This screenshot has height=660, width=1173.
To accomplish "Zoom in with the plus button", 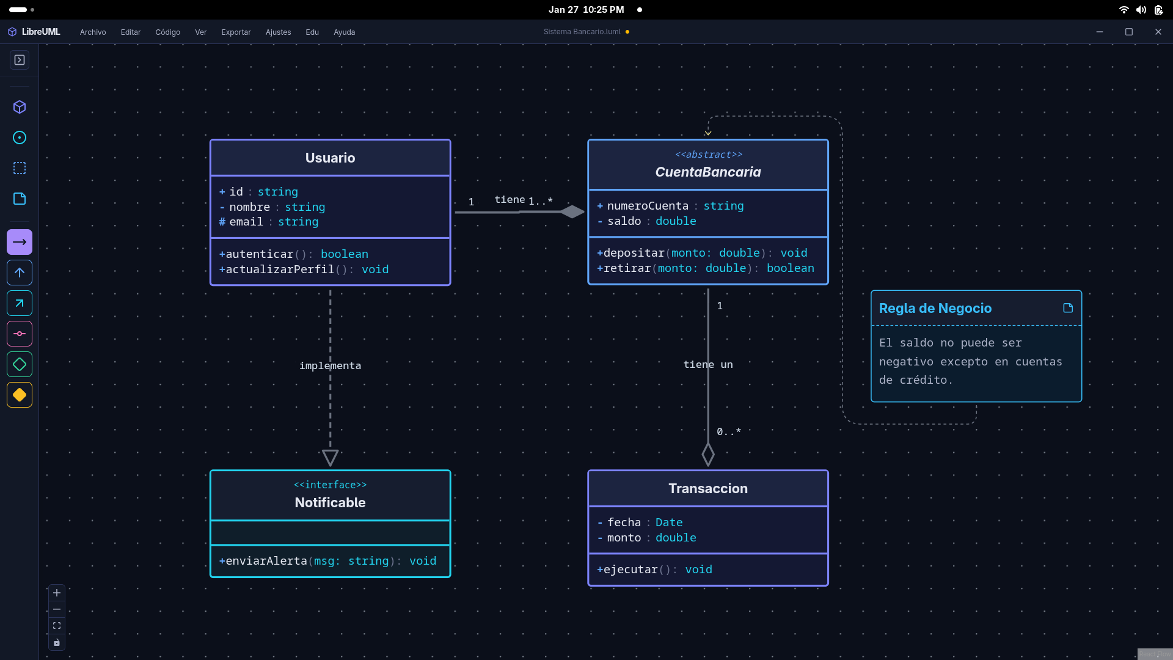I will coord(57,593).
